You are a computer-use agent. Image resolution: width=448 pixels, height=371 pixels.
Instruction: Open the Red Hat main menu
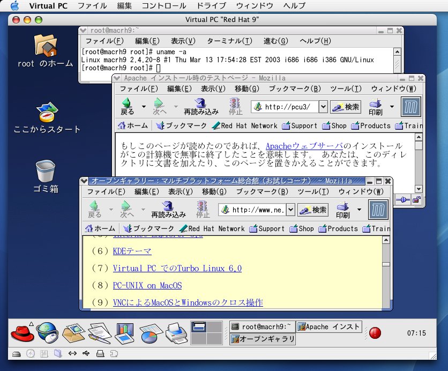[x=22, y=333]
